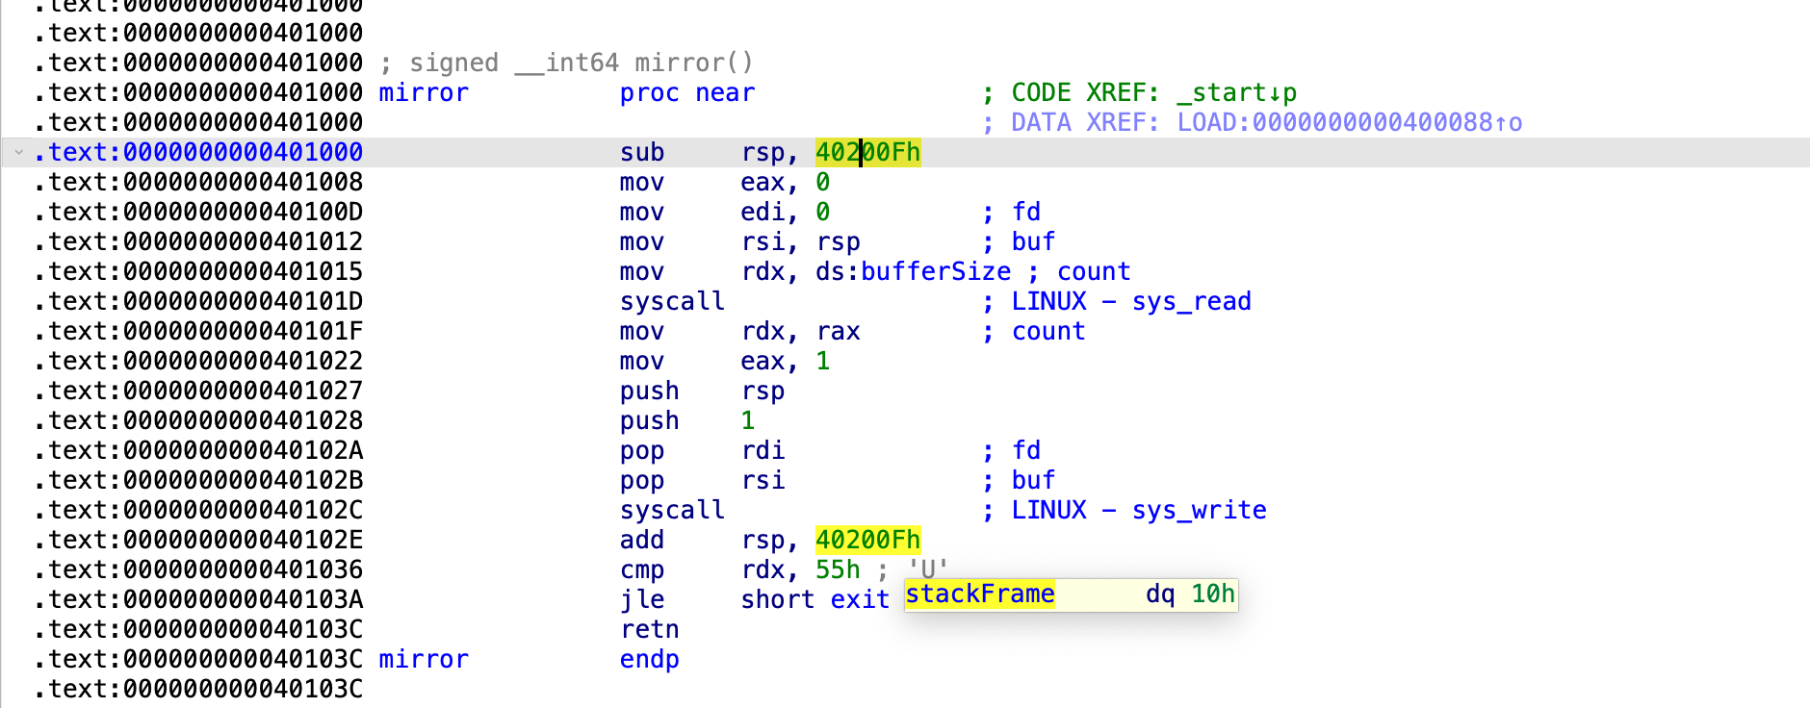Select the _start↓p code cross-reference

(x=1236, y=92)
